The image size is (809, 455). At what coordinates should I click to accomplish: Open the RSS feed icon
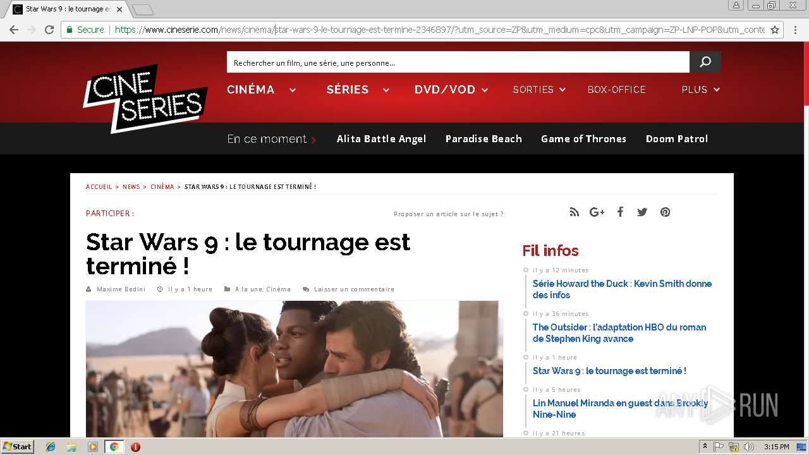coord(574,212)
